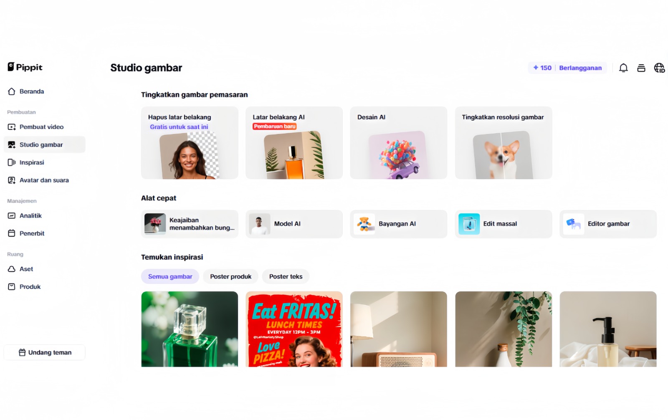The image size is (668, 420).
Task: Select the Semua gambar filter tab
Action: (x=170, y=276)
